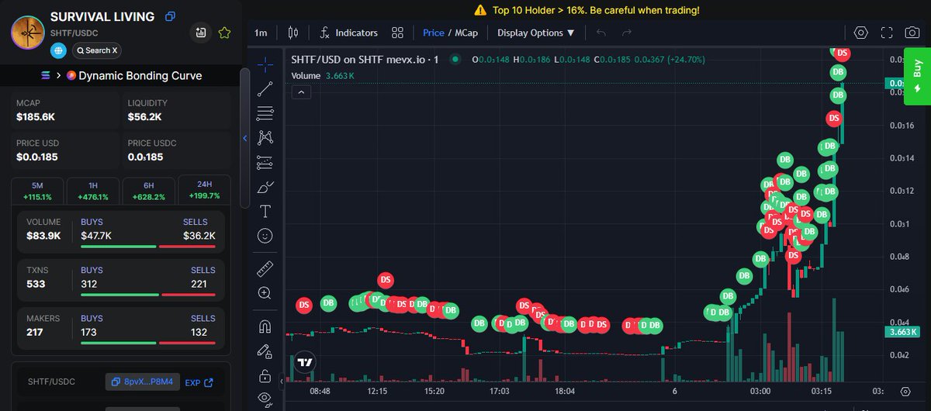
Task: Collapse the indicator legend with the caret
Action: (303, 92)
